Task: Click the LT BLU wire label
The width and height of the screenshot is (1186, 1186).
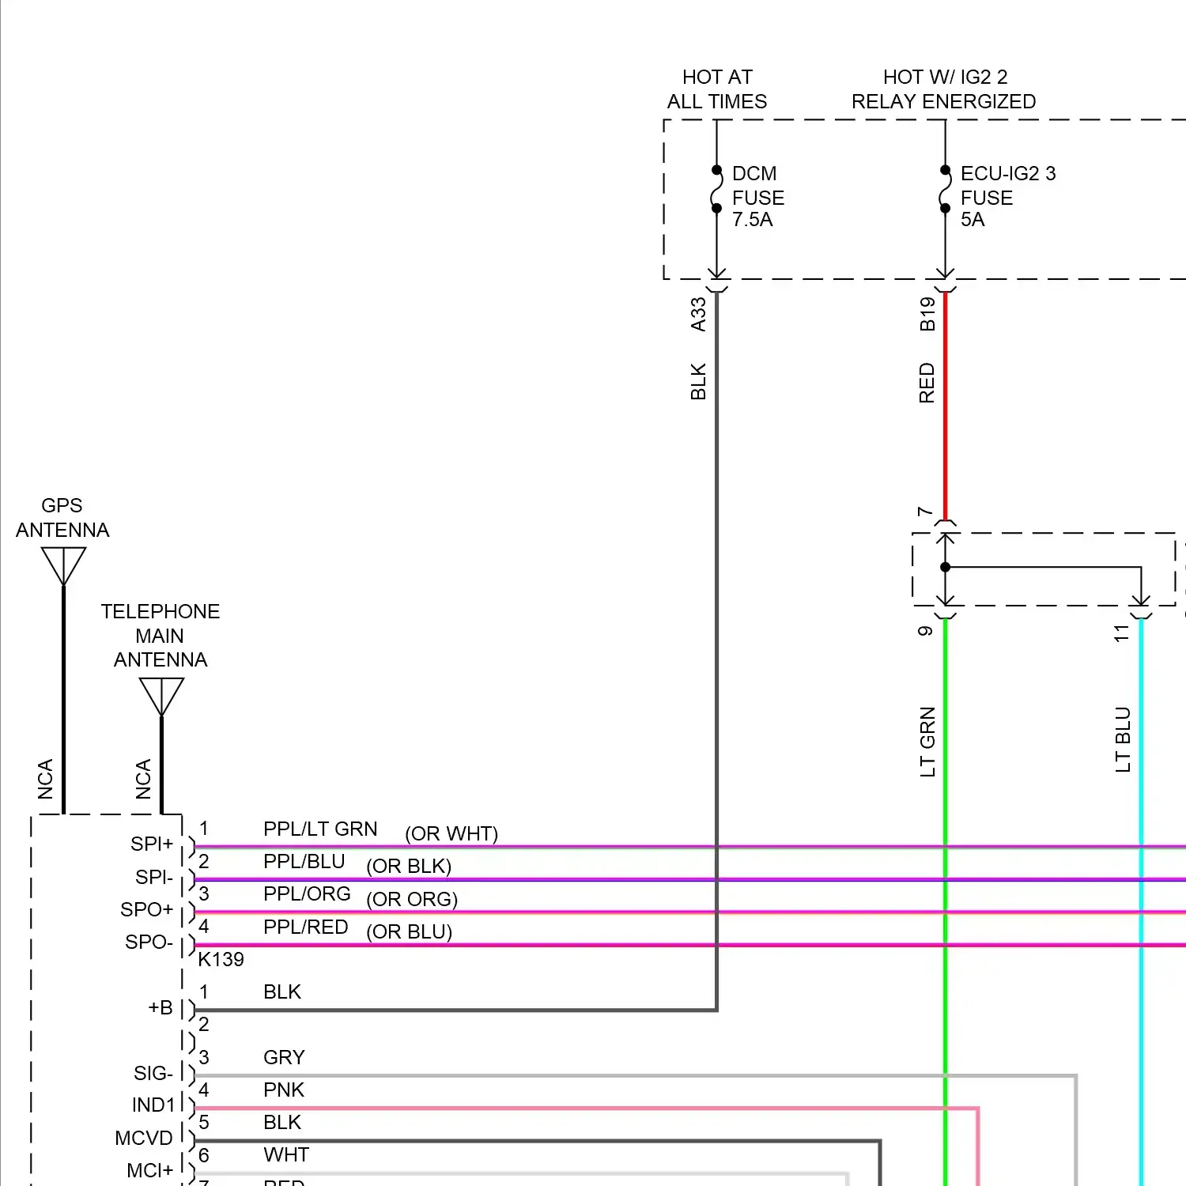Action: coord(1123,739)
